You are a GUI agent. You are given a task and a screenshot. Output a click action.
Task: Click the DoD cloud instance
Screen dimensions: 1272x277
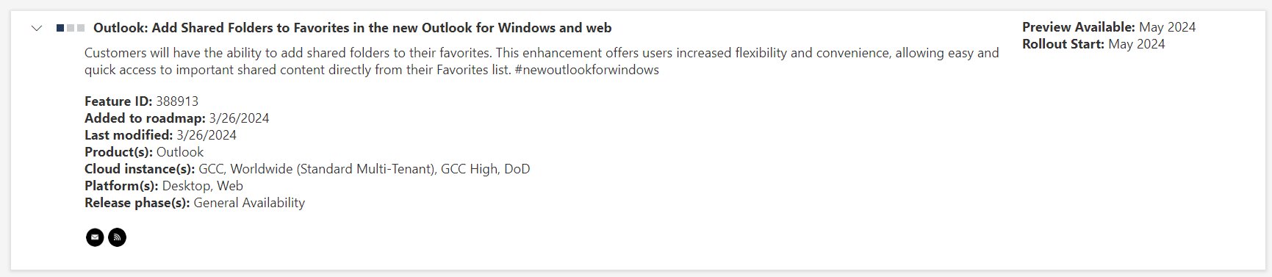click(517, 169)
